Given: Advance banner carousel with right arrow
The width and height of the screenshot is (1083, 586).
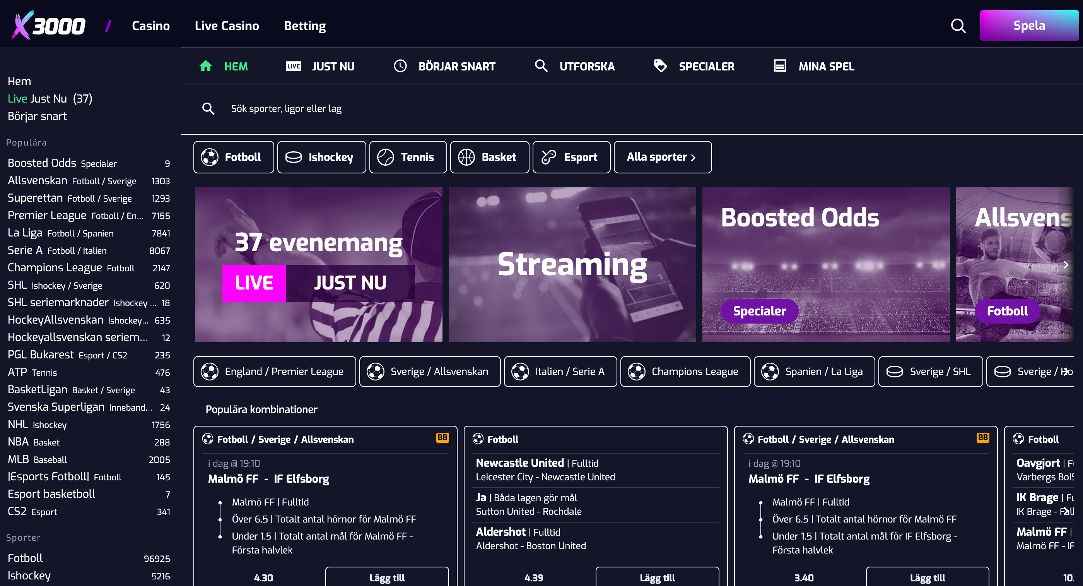Looking at the screenshot, I should (1065, 265).
